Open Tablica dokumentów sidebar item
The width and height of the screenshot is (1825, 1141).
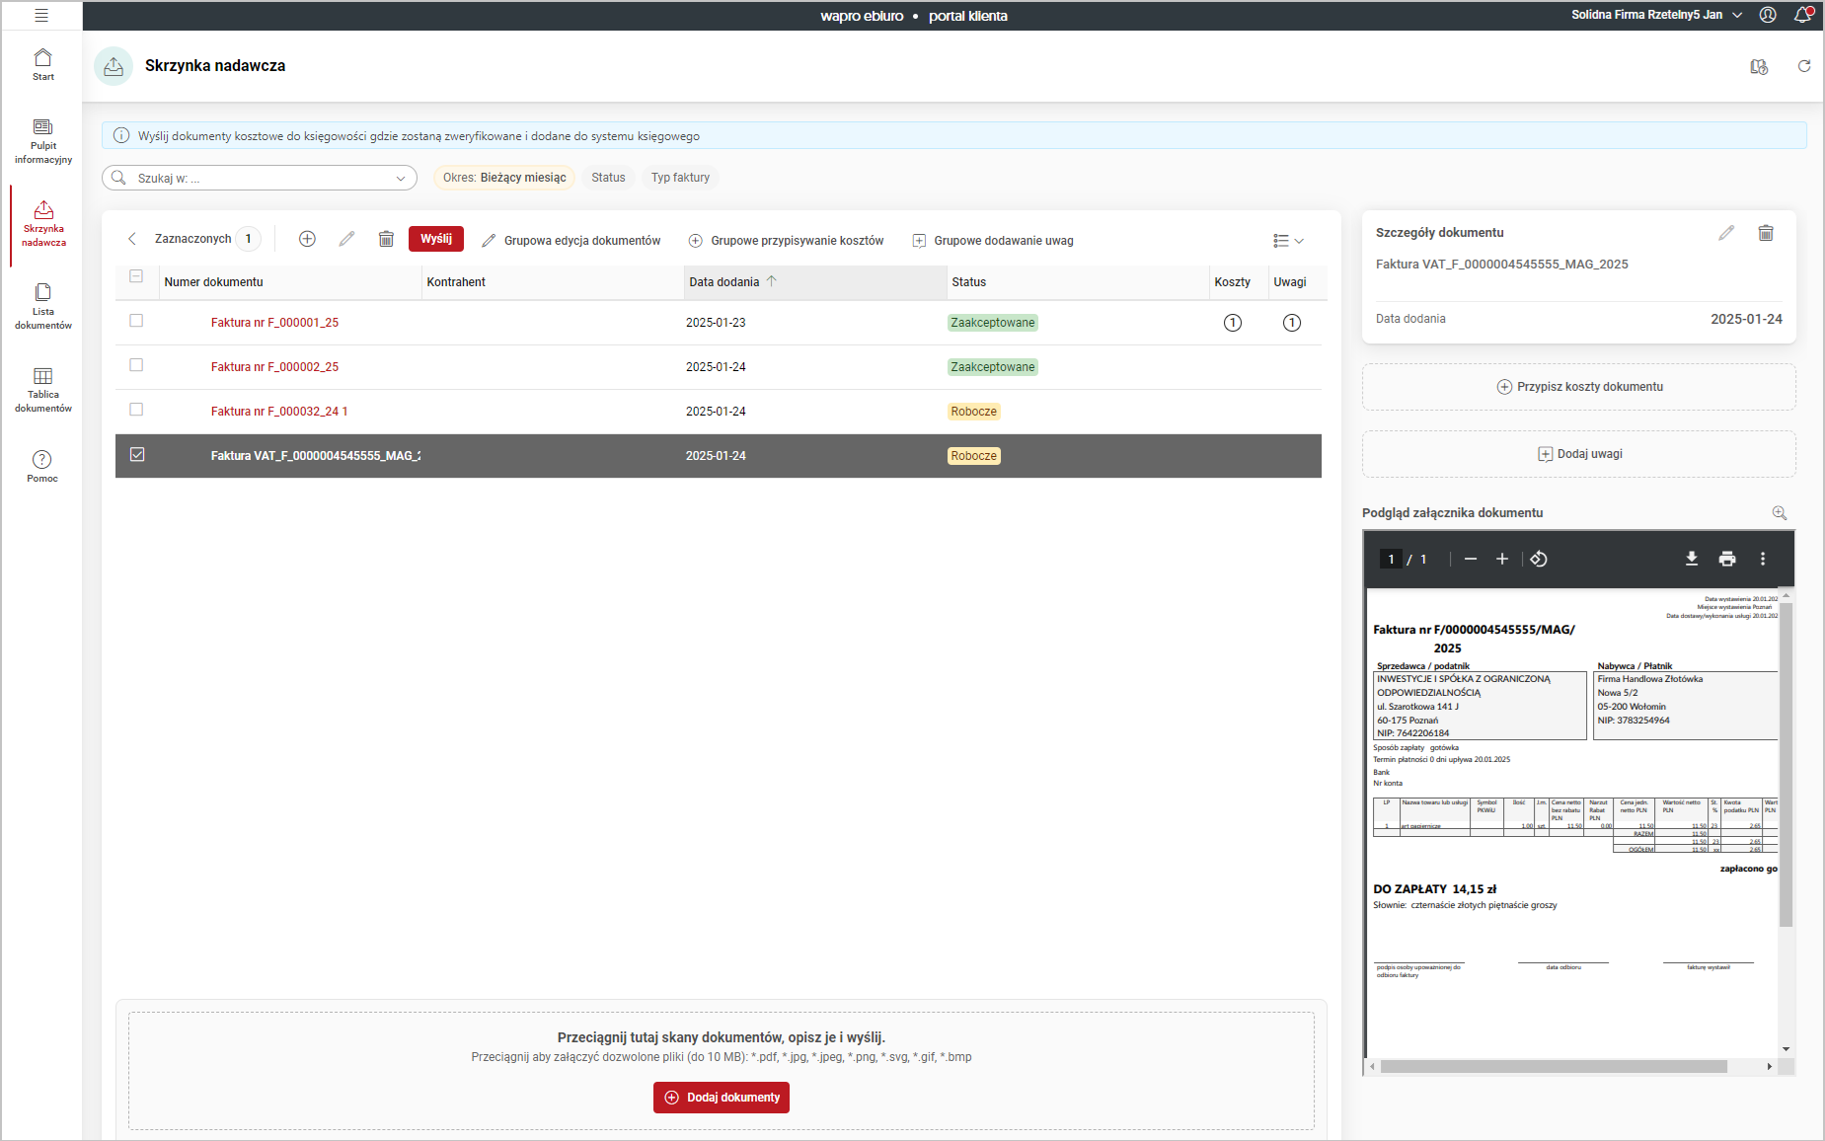pyautogui.click(x=42, y=390)
